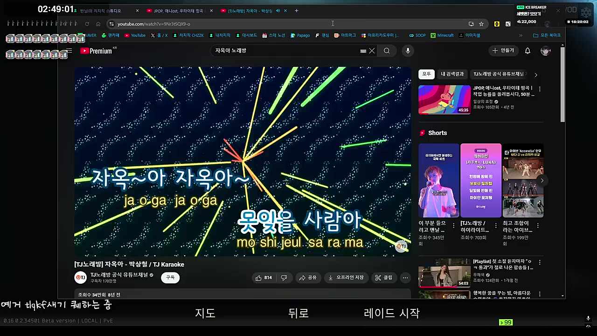Image resolution: width=597 pixels, height=336 pixels.
Task: Open options for the 최고 조합이 Short
Action: point(538,225)
